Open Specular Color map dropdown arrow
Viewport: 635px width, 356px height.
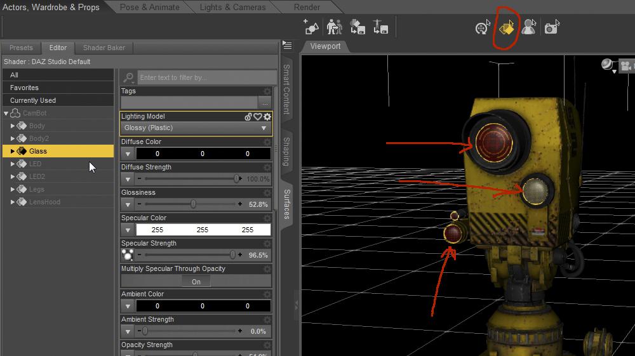coord(128,230)
